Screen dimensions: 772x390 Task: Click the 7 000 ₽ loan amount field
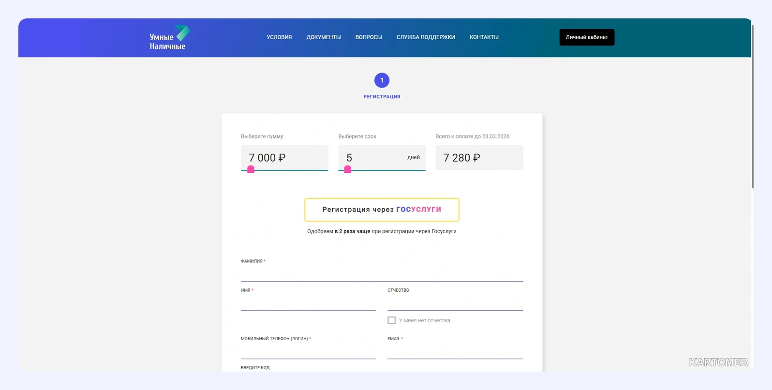pos(284,158)
